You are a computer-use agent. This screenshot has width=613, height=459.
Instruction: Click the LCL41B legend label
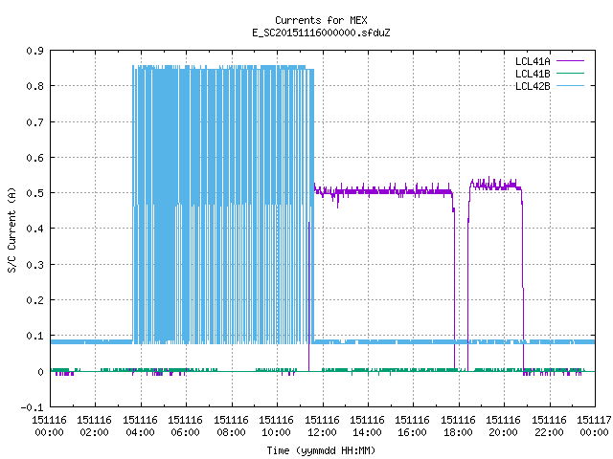pyautogui.click(x=533, y=74)
